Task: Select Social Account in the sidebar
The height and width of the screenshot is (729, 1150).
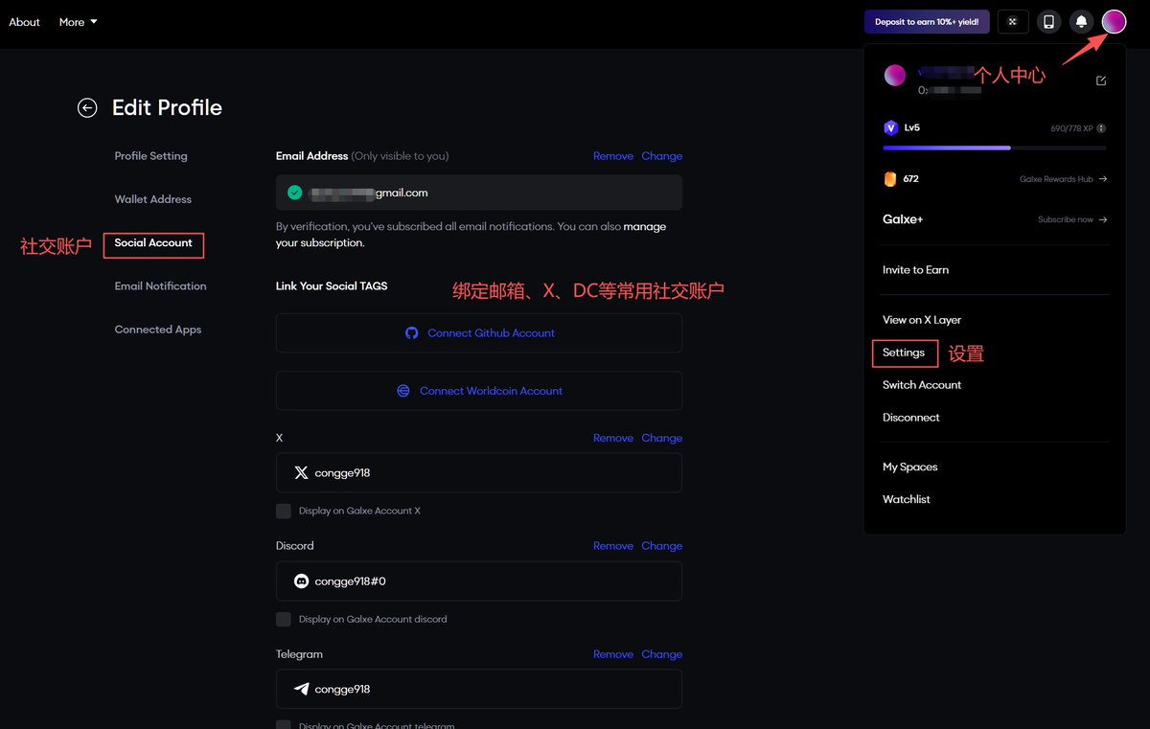Action: (153, 243)
